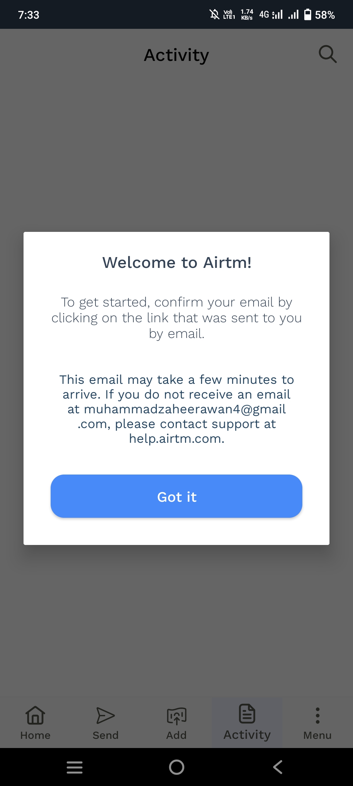Image resolution: width=353 pixels, height=786 pixels.
Task: Select the Menu tab label
Action: [x=317, y=735]
